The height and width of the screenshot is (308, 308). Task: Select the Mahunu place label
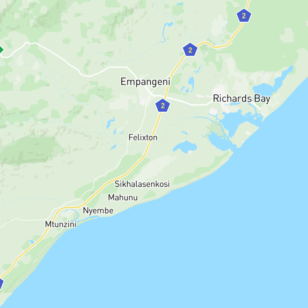123,198
